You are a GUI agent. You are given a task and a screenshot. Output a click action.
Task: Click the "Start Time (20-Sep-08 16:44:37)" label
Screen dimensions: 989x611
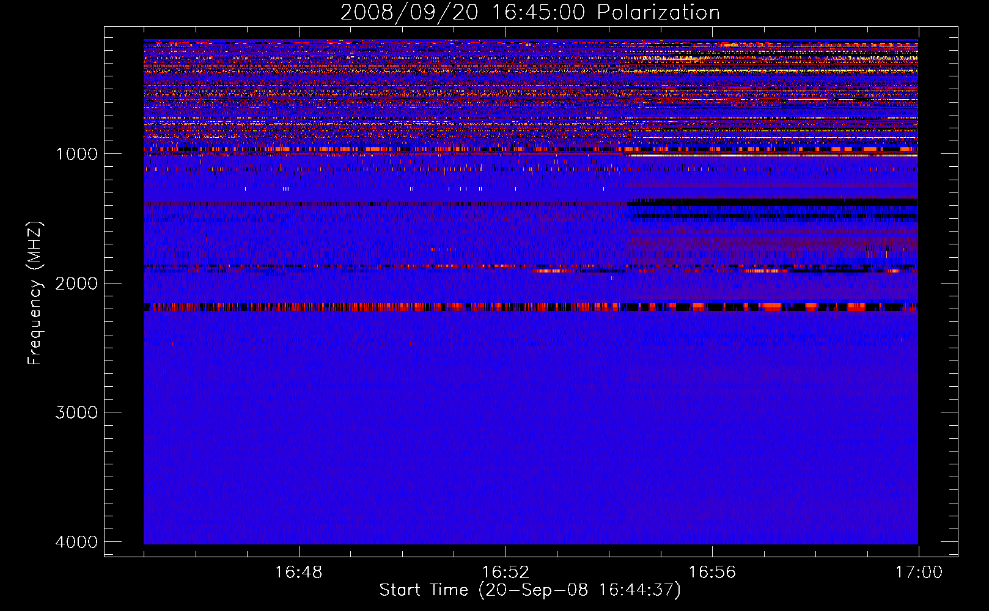coord(530,590)
